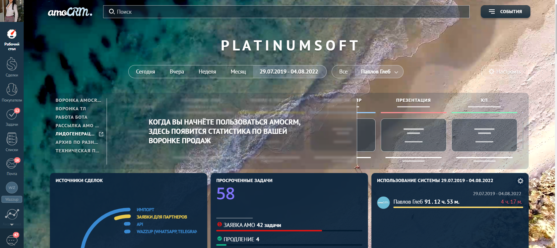The image size is (557, 248).
Task: Click the PLATINUMSOFT account title
Action: click(290, 46)
